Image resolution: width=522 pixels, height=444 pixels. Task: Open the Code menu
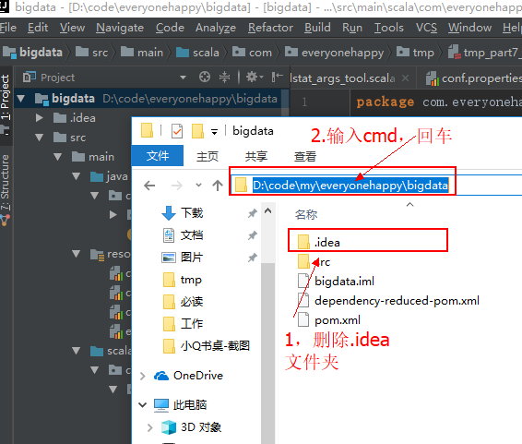click(x=170, y=28)
